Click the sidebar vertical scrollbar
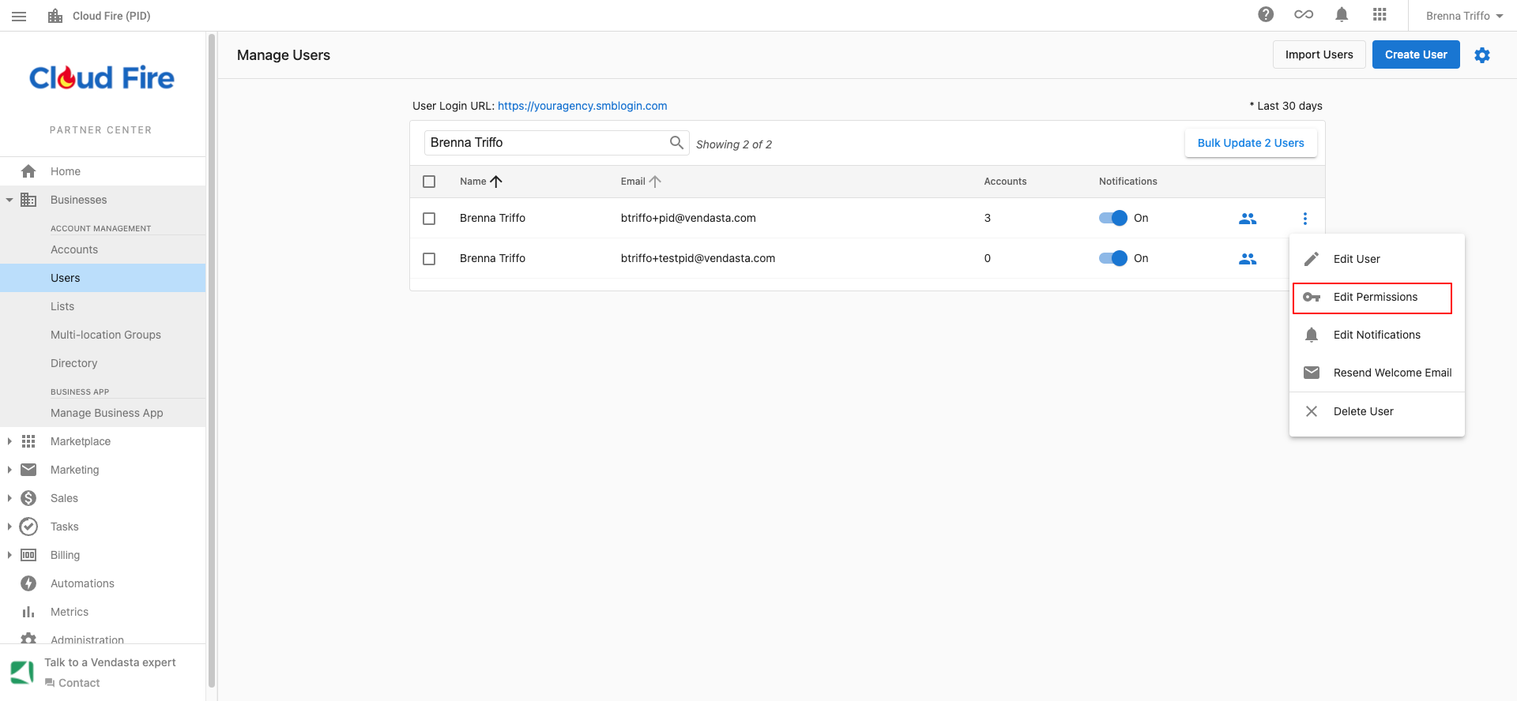Image resolution: width=1517 pixels, height=701 pixels. pyautogui.click(x=211, y=361)
